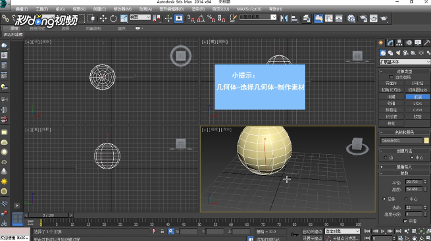Screen dimensions: 431x241
Task: Select the 总体 radio button
Action: [x=384, y=199]
